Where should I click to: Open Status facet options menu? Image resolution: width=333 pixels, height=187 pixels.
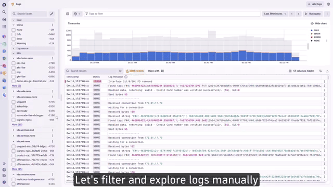(x=52, y=25)
